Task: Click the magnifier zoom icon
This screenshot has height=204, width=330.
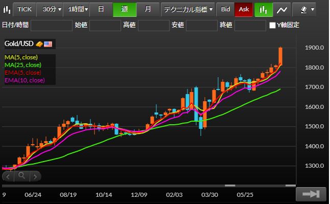Action: click(21, 175)
